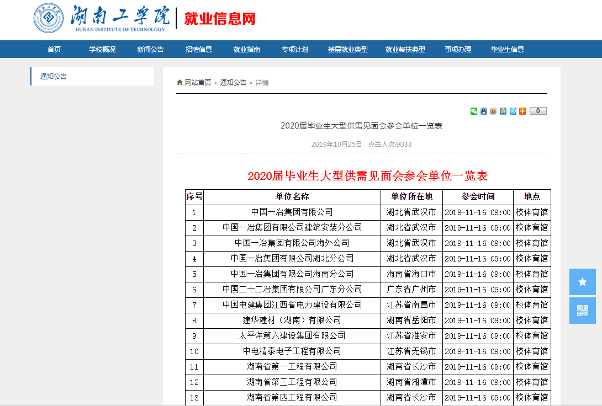Select 就业指南 from the navigation bar
The width and height of the screenshot is (602, 406).
click(x=247, y=49)
